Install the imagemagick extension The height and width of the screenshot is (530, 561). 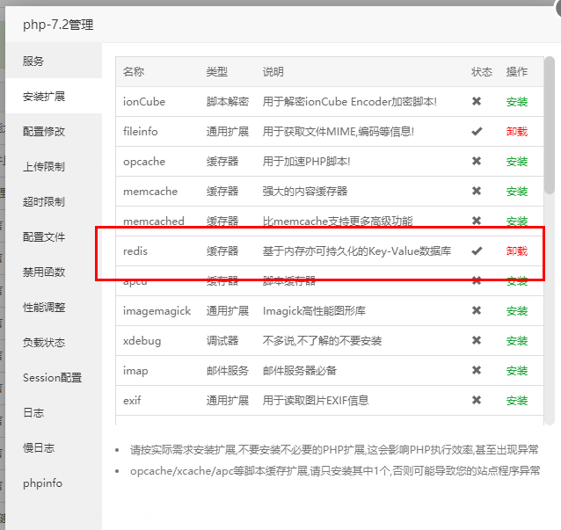pyautogui.click(x=517, y=311)
